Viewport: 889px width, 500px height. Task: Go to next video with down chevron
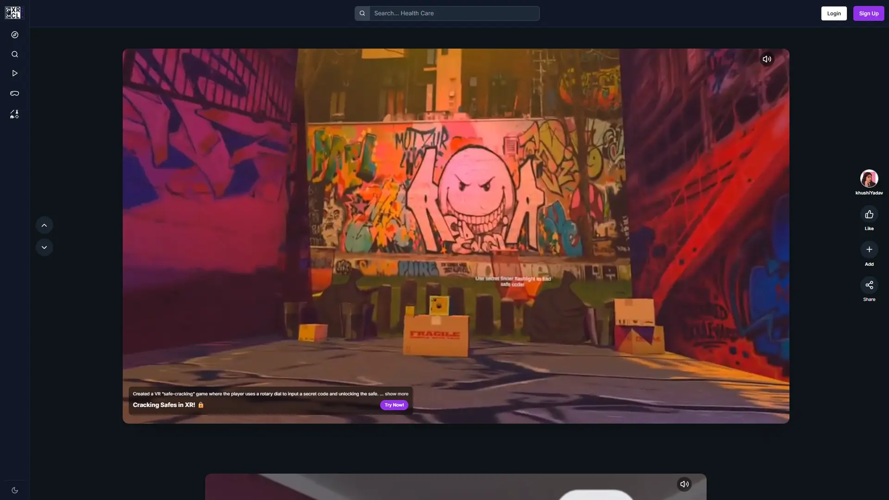(x=44, y=248)
